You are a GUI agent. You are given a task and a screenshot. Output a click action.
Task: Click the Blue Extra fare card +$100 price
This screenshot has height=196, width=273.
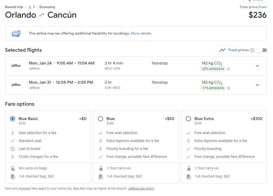256,119
